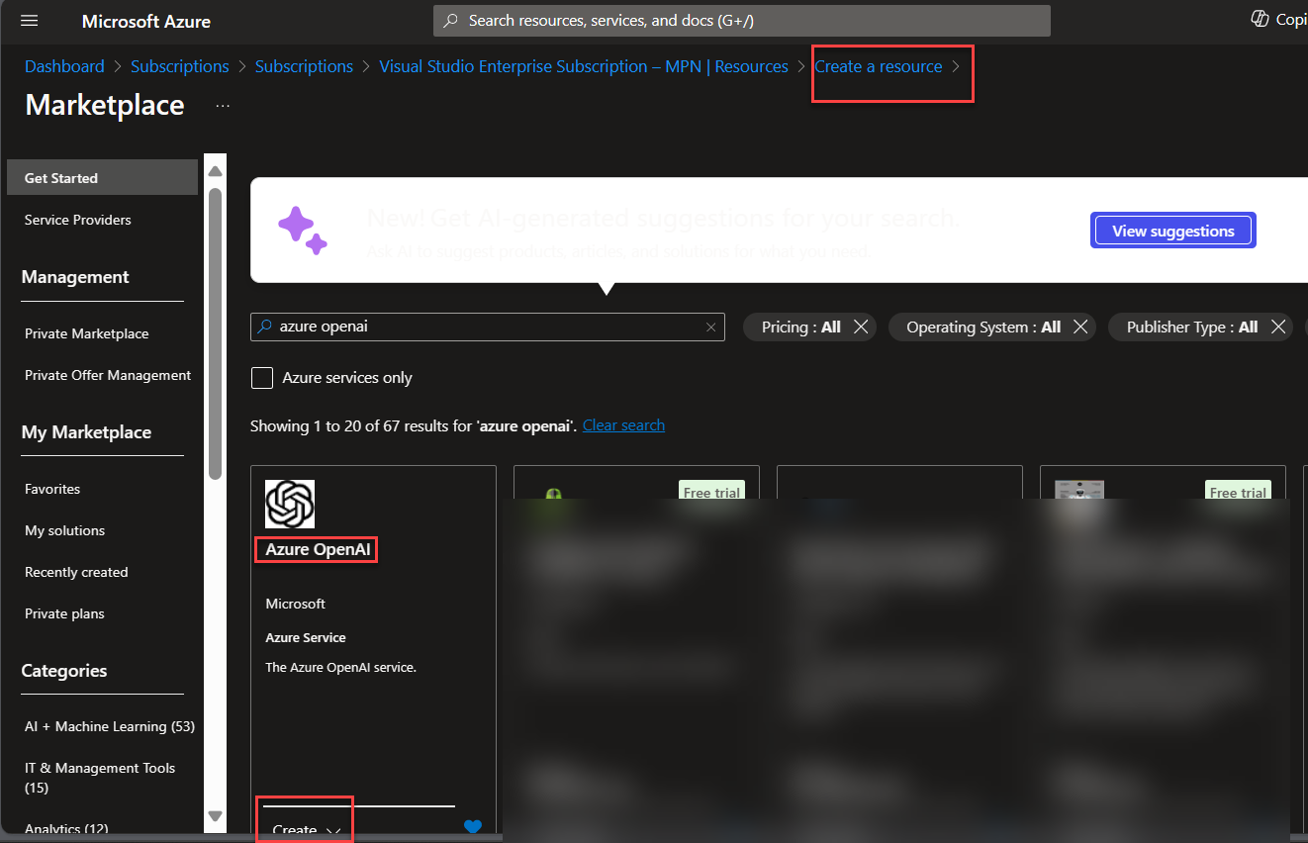Image resolution: width=1308 pixels, height=843 pixels.
Task: Click the sidebar vertical scrollbar thumb
Action: (x=215, y=333)
